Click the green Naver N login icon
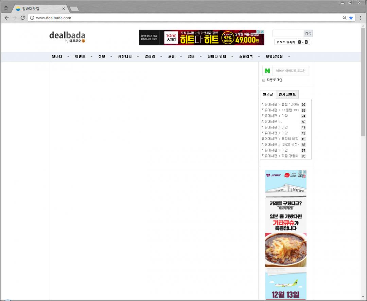The height and width of the screenshot is (301, 367). coord(267,71)
